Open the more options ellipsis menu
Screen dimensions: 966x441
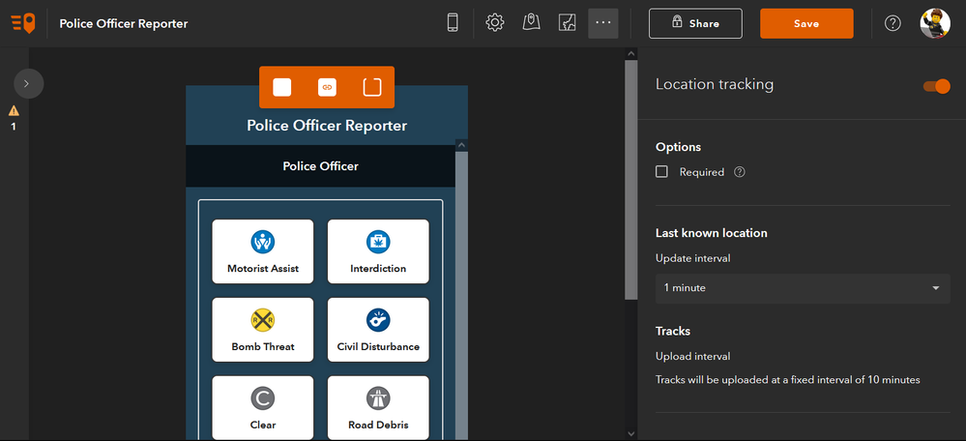(603, 23)
